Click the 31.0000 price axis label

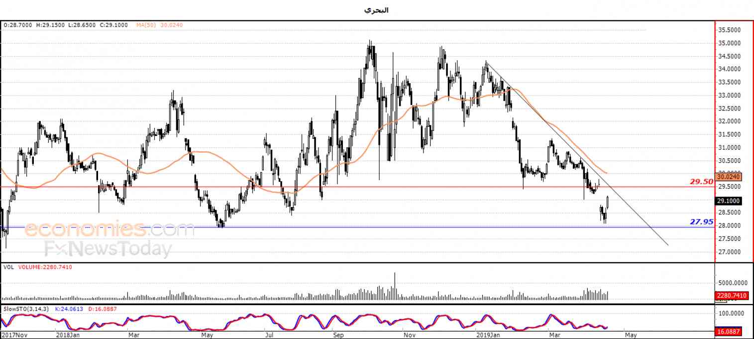[730, 148]
